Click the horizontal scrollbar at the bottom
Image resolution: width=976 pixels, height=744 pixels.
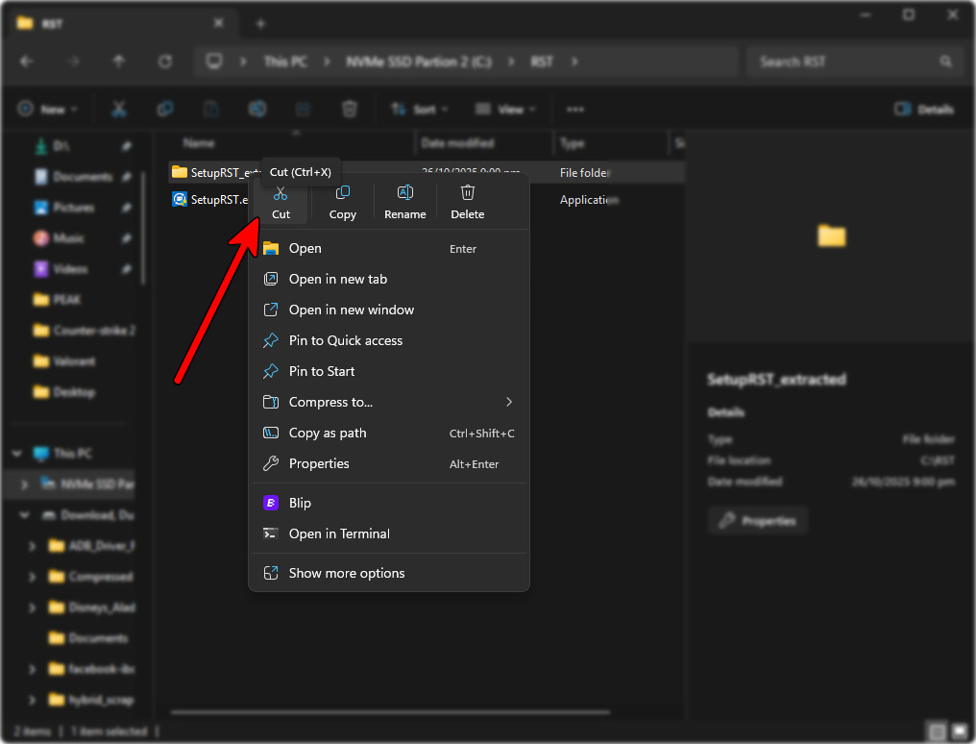pyautogui.click(x=389, y=712)
